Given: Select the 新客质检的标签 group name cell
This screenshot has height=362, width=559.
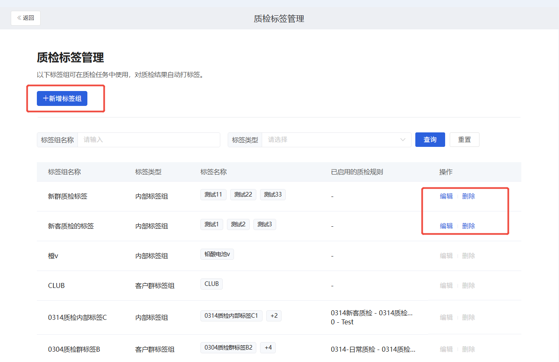Looking at the screenshot, I should point(71,226).
